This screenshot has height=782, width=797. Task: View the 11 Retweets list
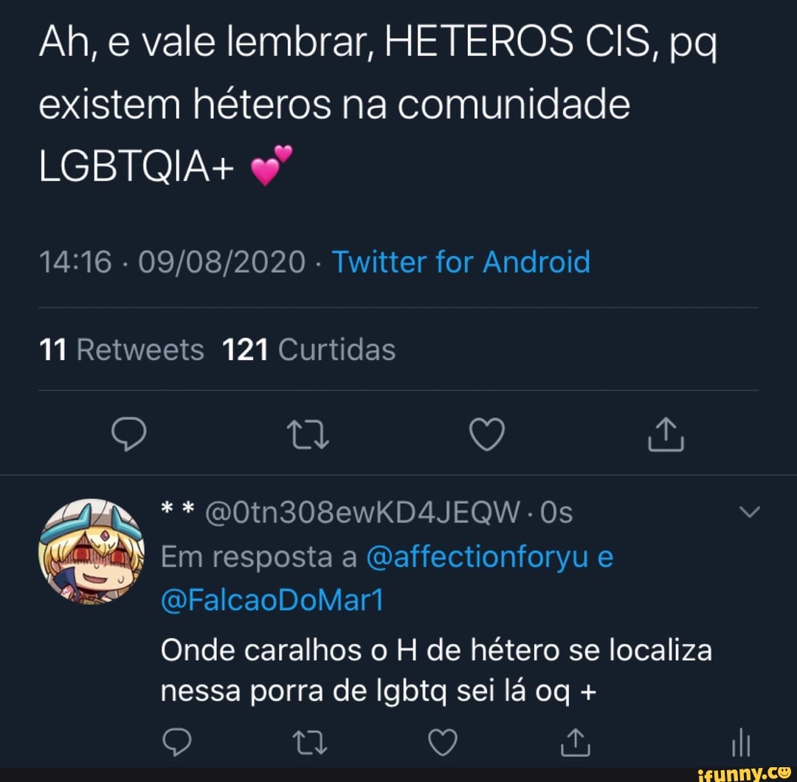(x=122, y=350)
